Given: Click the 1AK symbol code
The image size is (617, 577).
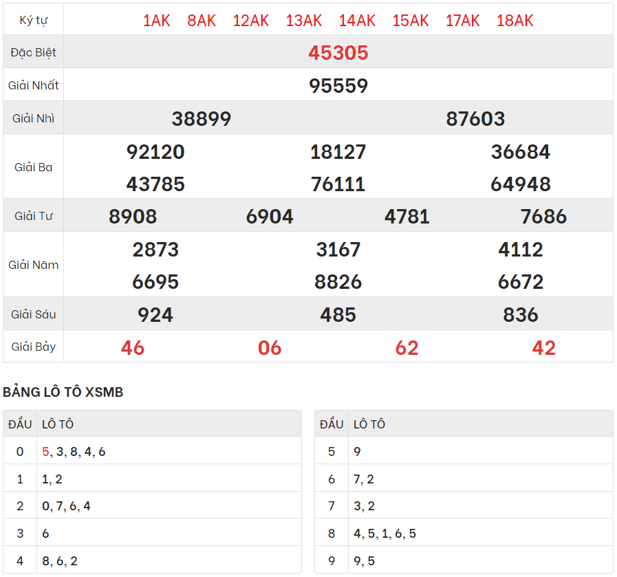Looking at the screenshot, I should [156, 21].
